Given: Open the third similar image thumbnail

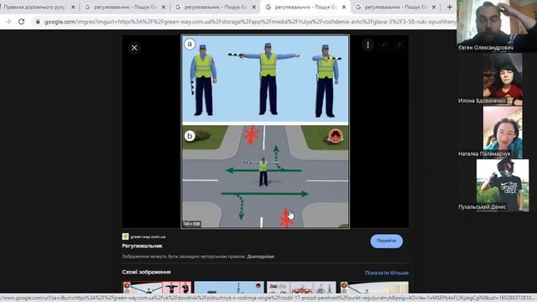Looking at the screenshot, I should pos(301,287).
